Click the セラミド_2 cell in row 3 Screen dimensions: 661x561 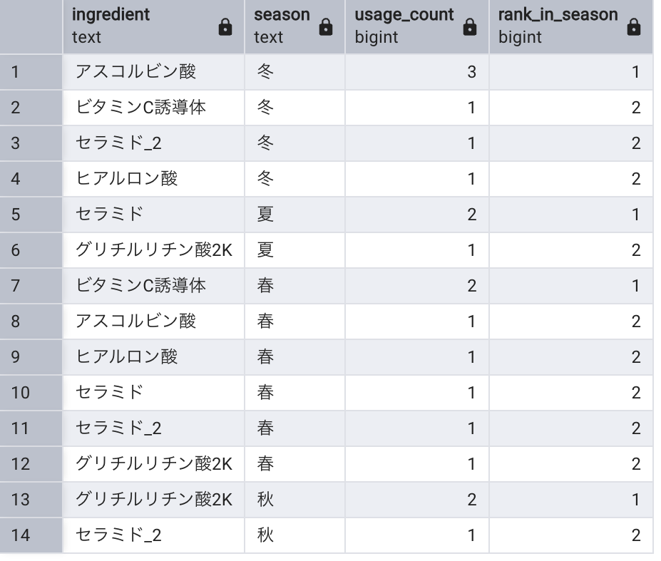coord(153,143)
